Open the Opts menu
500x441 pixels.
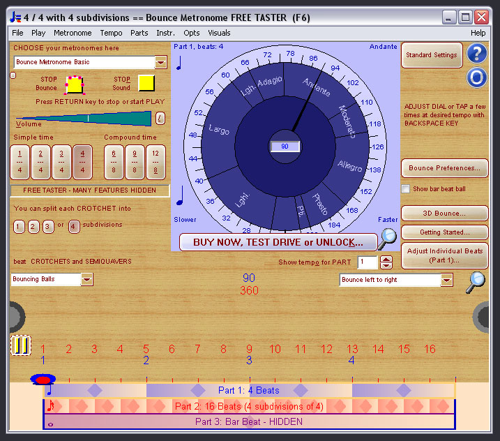point(191,33)
